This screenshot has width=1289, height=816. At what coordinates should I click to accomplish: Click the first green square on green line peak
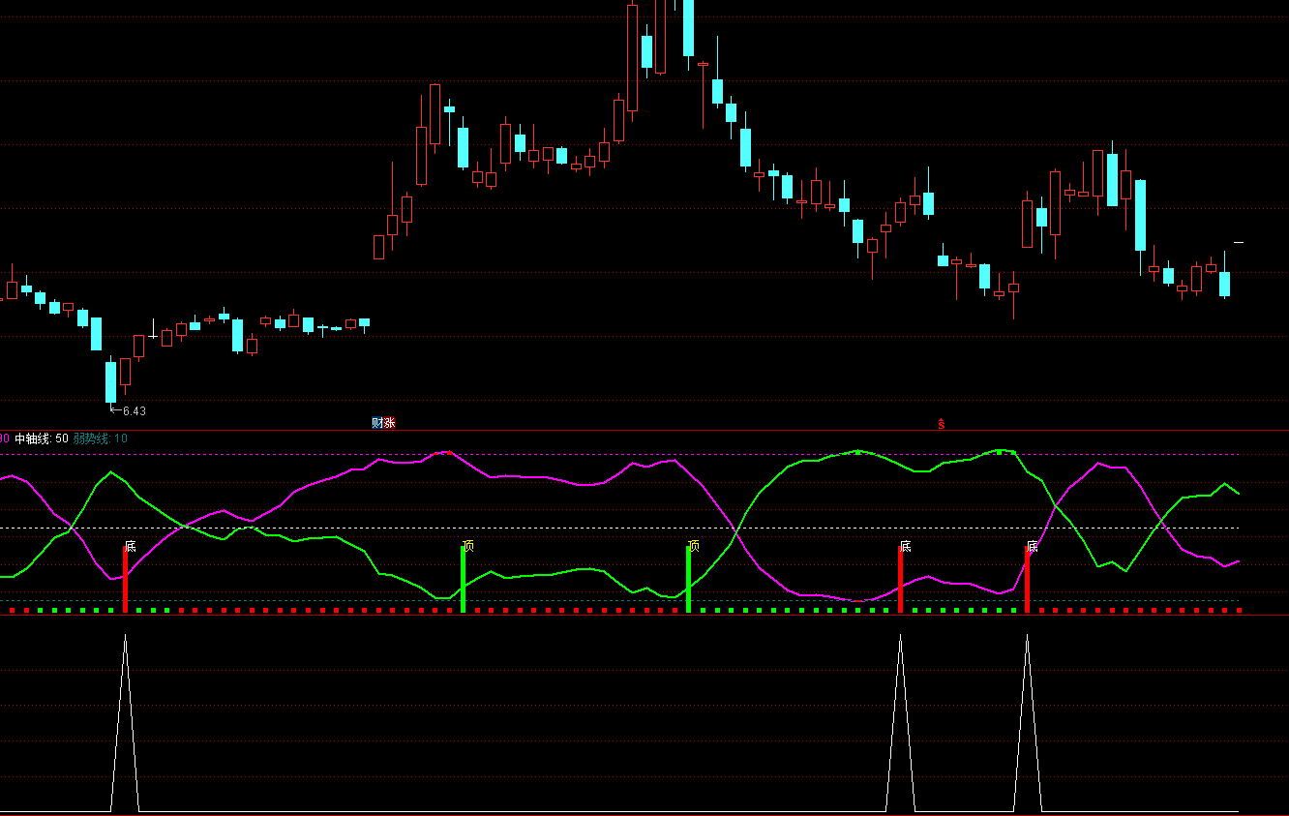858,452
